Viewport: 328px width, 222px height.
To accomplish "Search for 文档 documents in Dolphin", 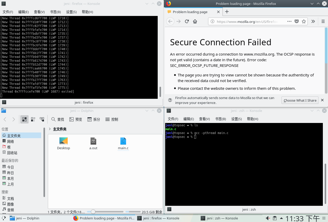I will click(x=21, y=198).
